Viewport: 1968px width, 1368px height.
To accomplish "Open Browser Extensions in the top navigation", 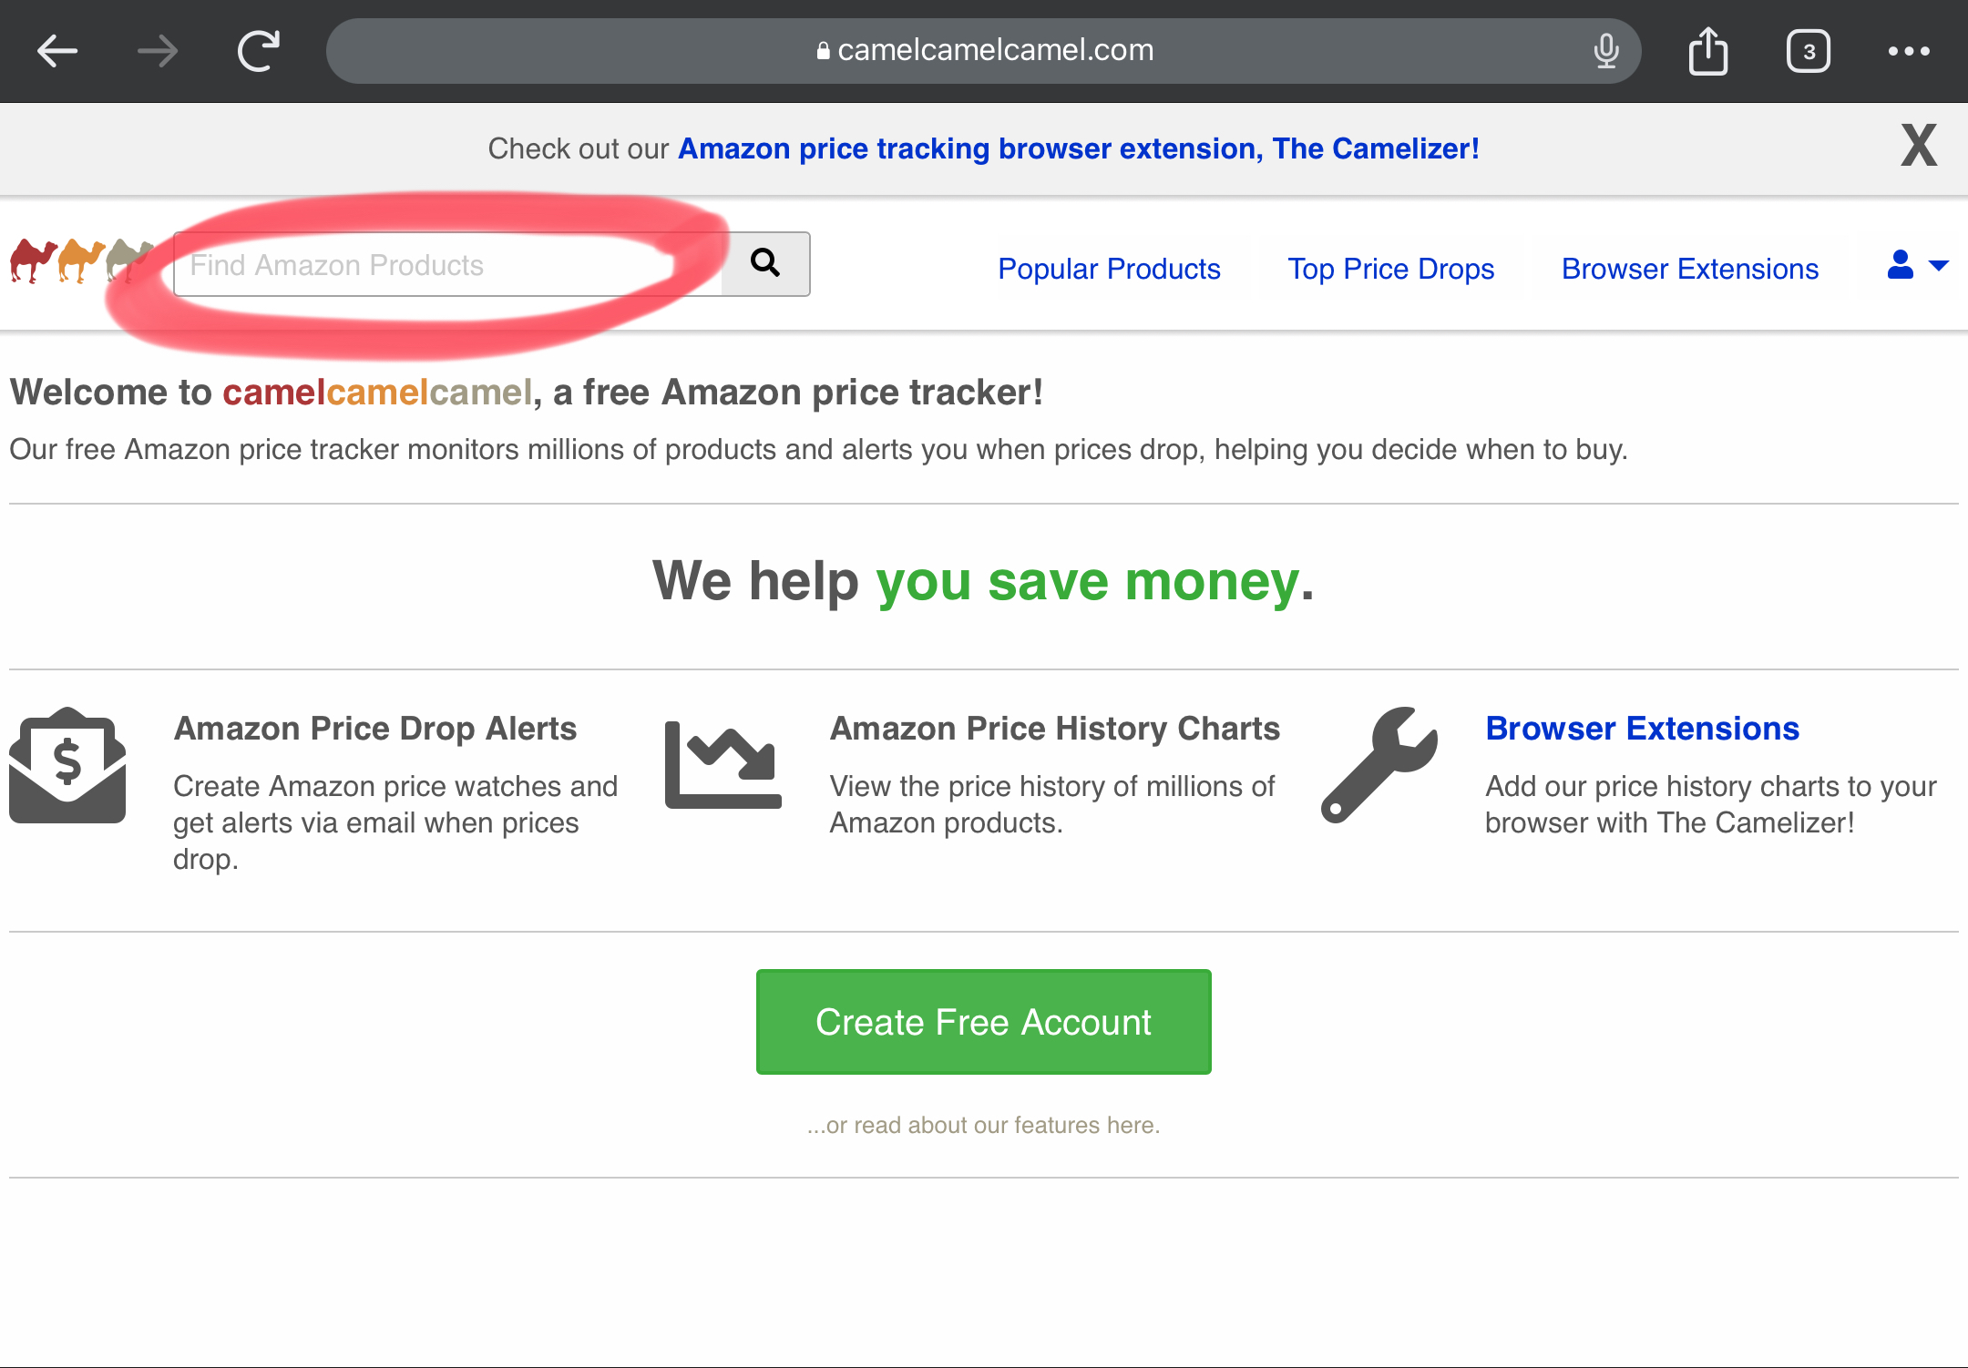I will (1690, 269).
